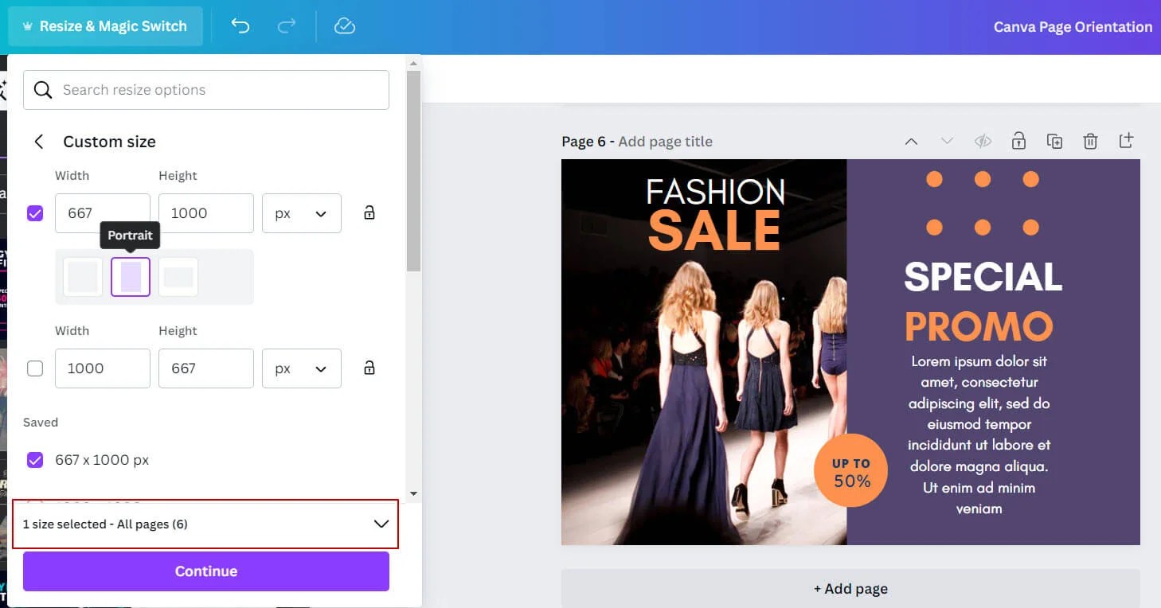Click the Redo arrow icon
Viewport: 1161px width, 608px height.
pos(286,26)
